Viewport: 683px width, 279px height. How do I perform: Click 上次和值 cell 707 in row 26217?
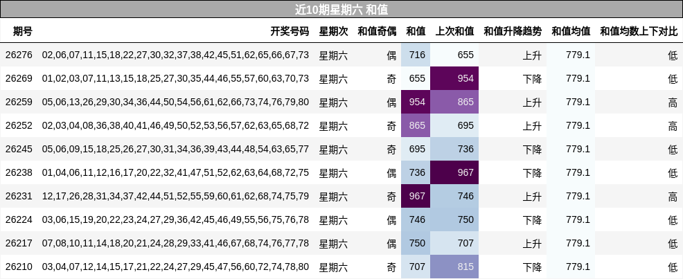click(454, 243)
